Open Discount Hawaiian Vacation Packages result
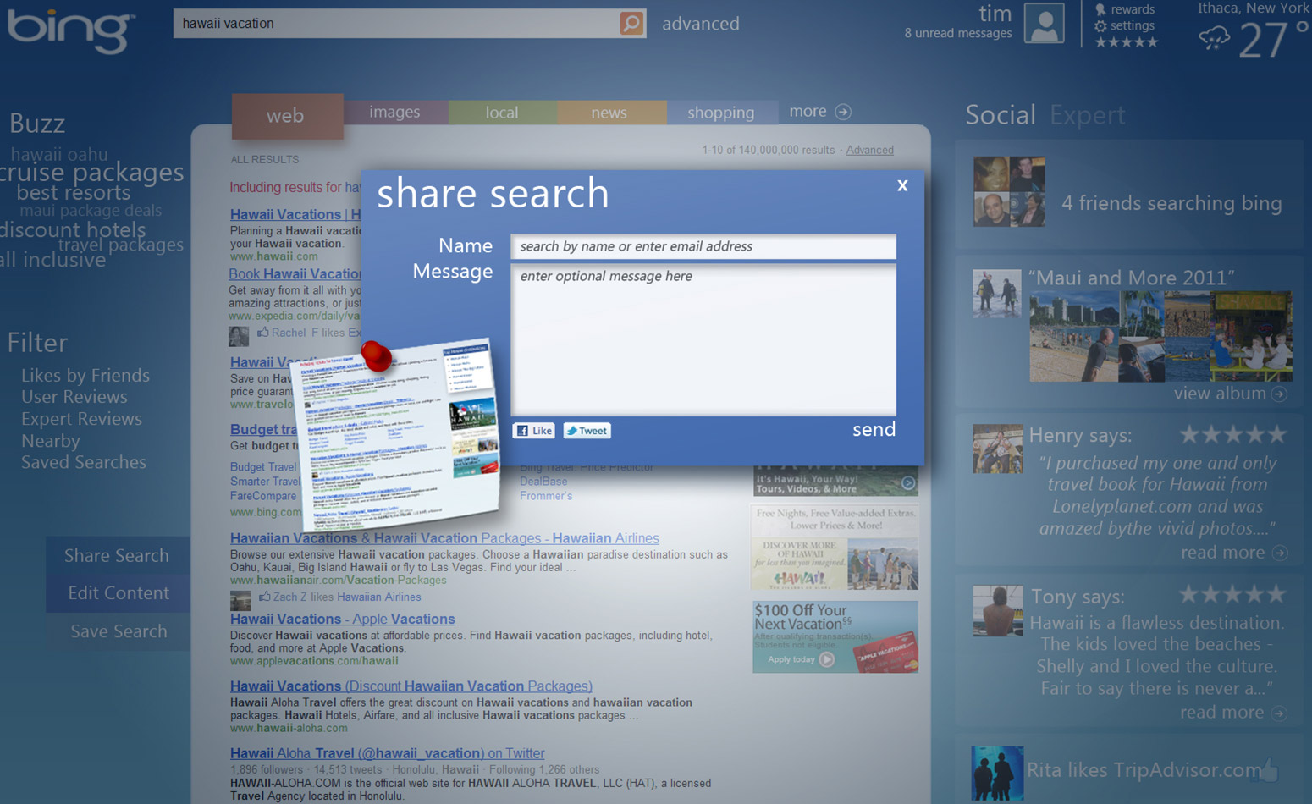 411,686
